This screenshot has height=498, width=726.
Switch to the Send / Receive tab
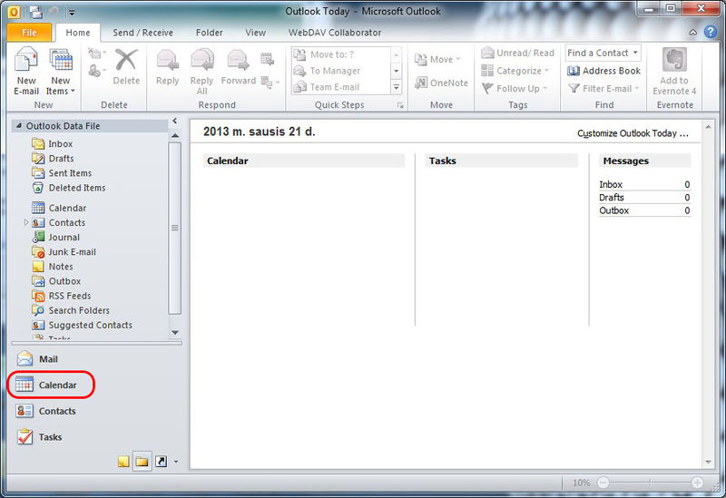pyautogui.click(x=142, y=33)
